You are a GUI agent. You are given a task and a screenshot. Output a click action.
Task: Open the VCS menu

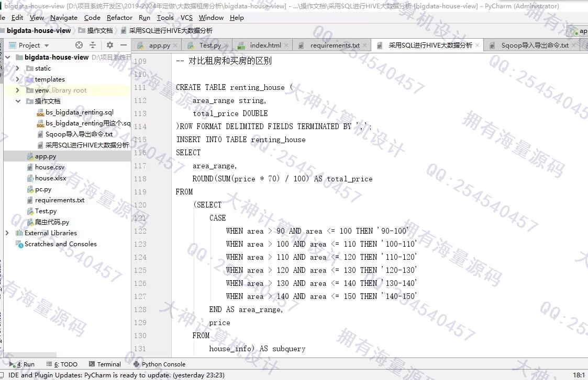coord(186,18)
